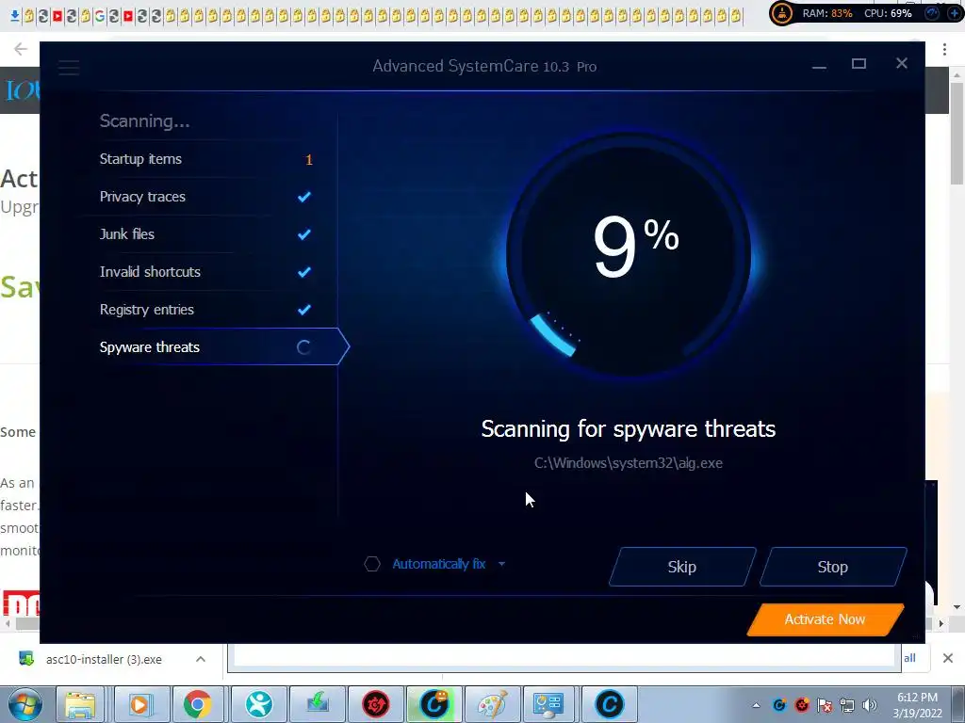The image size is (965, 723).
Task: Open Google Chrome from the taskbar
Action: tap(197, 704)
